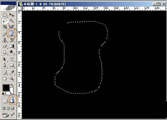Choose the Zoom magnifier tool
Image resolution: width=167 pixels, height=120 pixels.
pyautogui.click(x=12, y=78)
